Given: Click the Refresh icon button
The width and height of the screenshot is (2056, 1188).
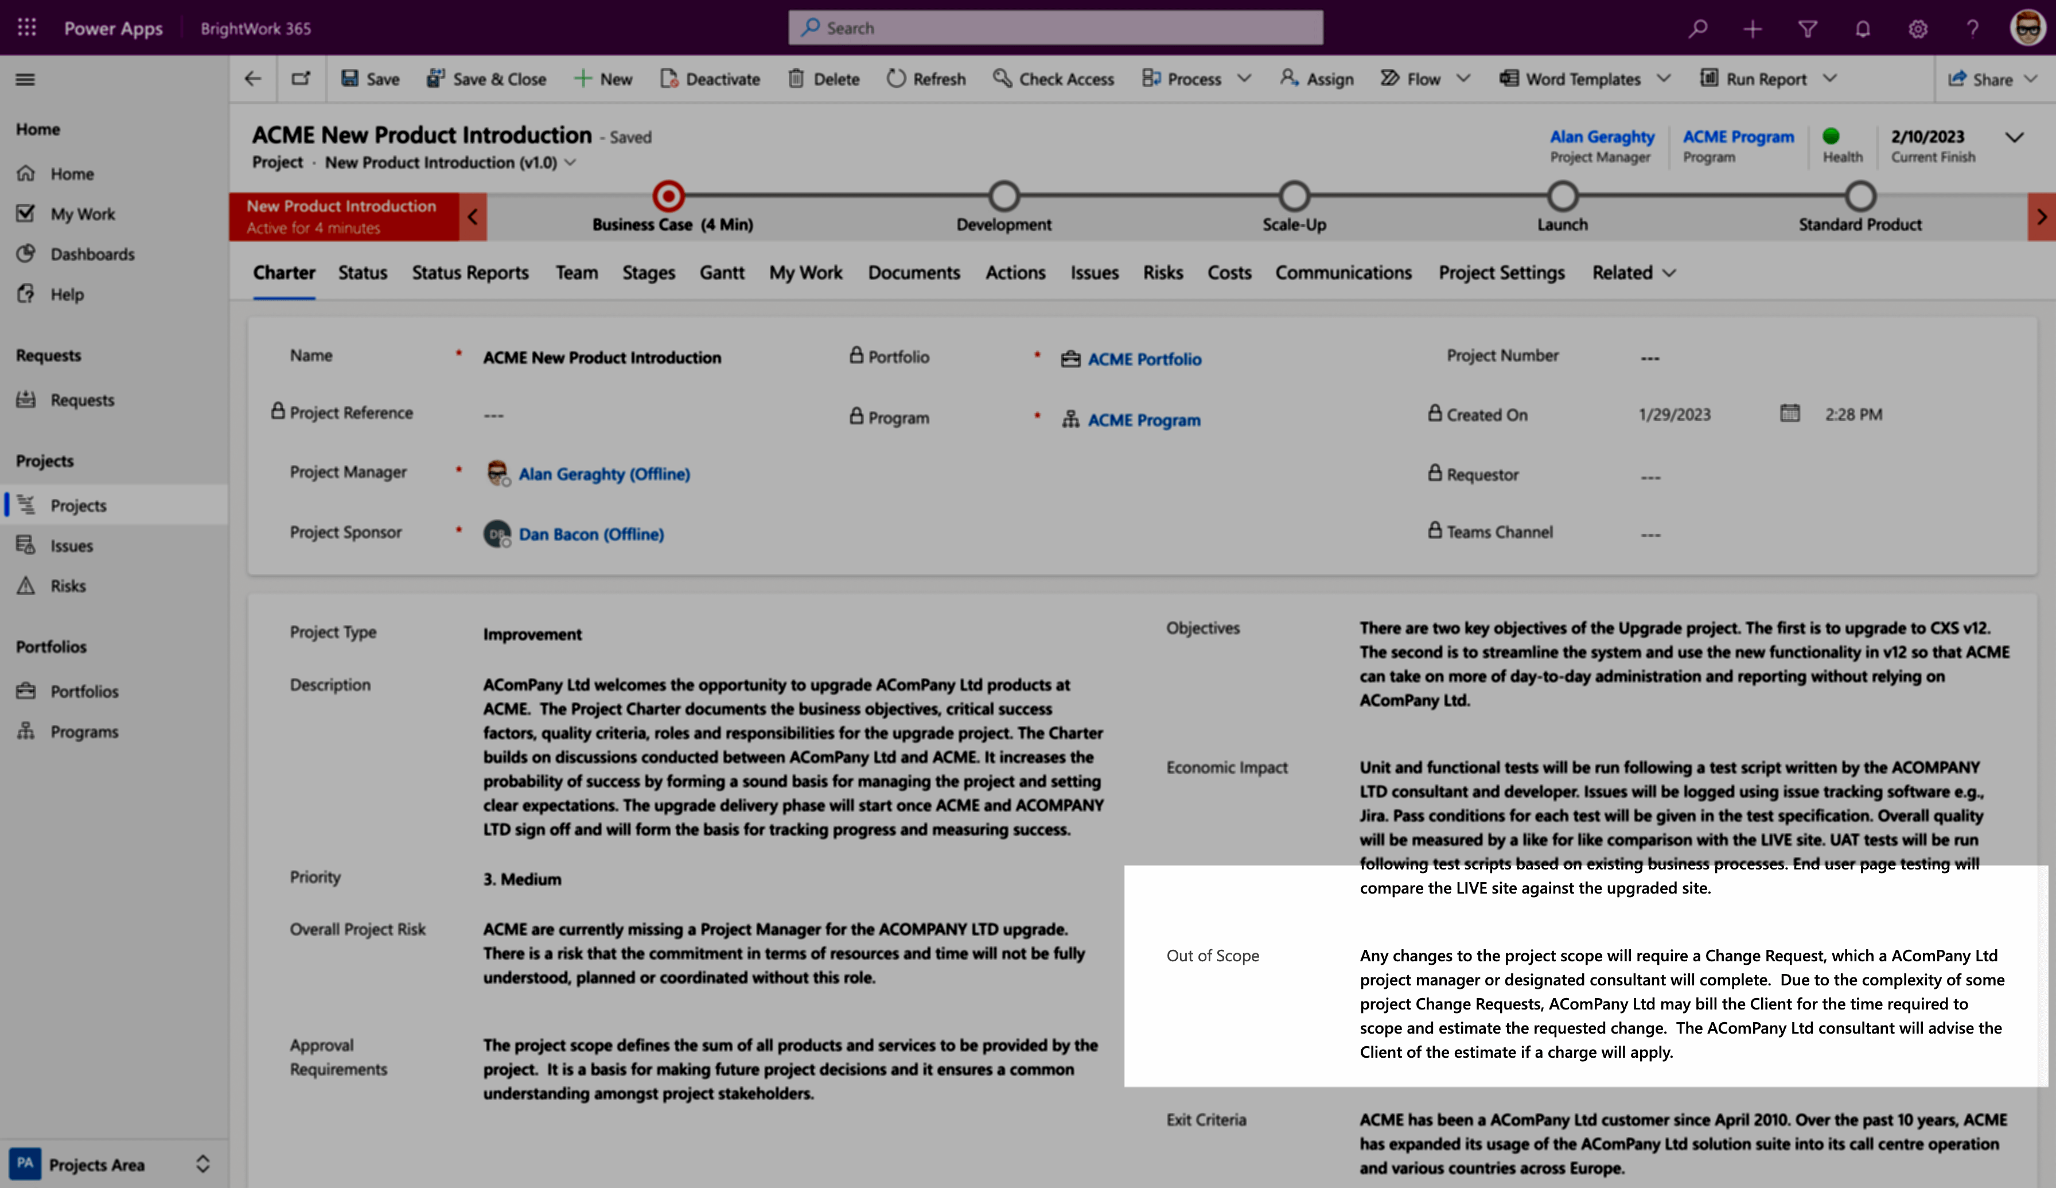Looking at the screenshot, I should 897,78.
